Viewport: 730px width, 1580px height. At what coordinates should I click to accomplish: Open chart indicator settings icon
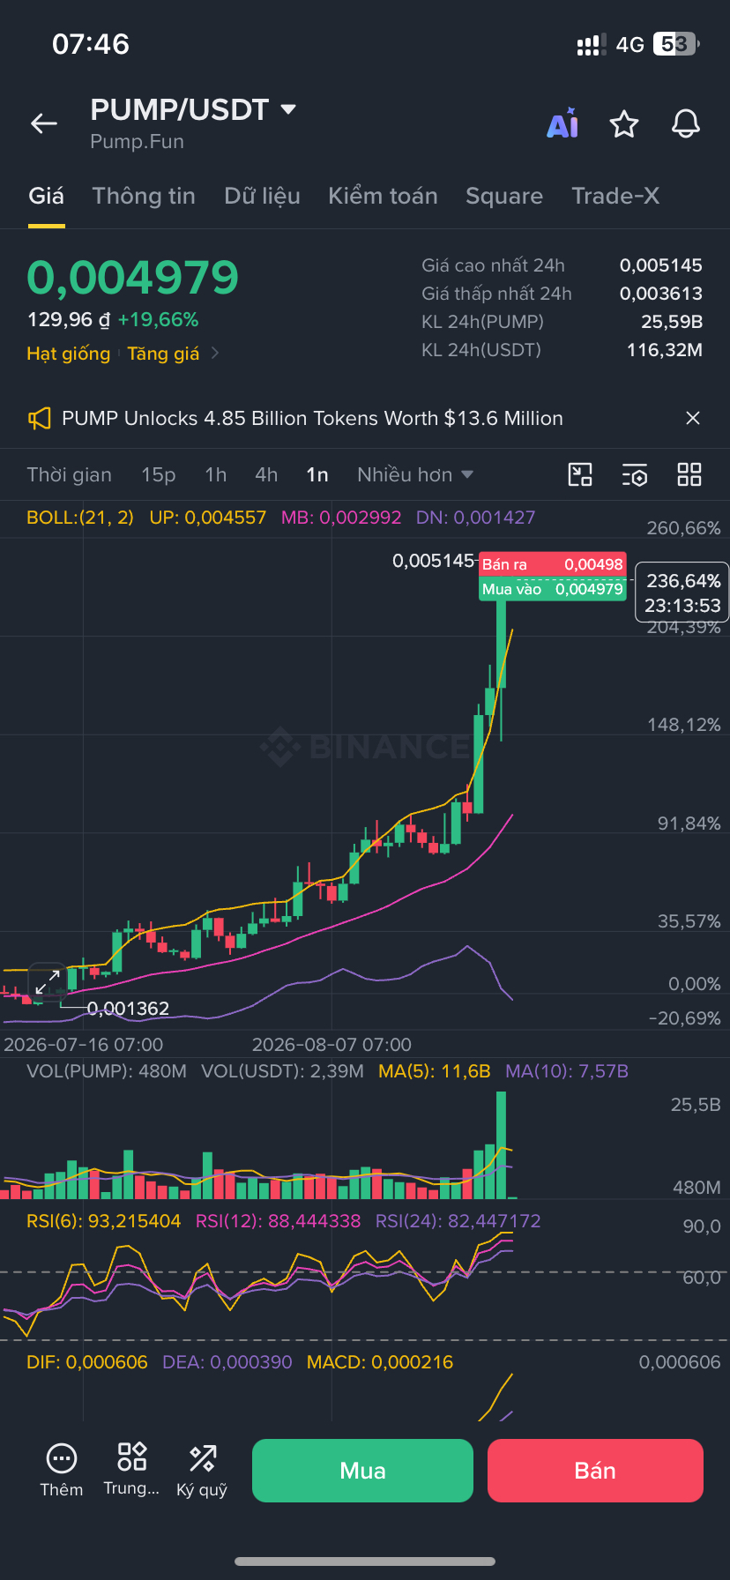click(x=635, y=474)
